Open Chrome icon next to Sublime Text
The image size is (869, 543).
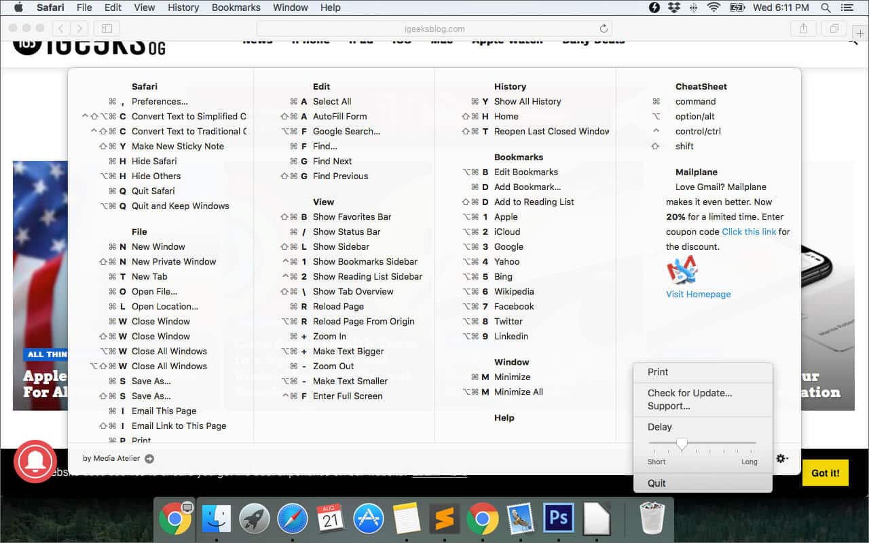coord(483,520)
